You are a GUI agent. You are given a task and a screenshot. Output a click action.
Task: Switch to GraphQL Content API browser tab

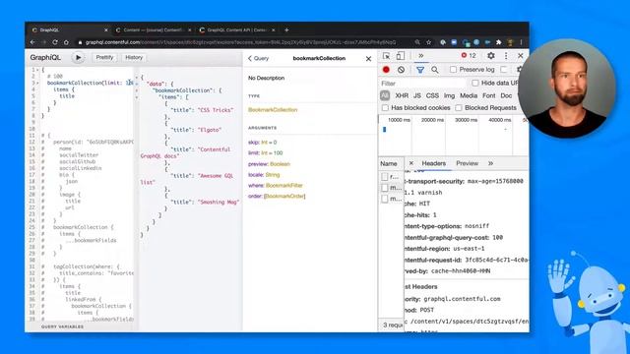tap(237, 29)
